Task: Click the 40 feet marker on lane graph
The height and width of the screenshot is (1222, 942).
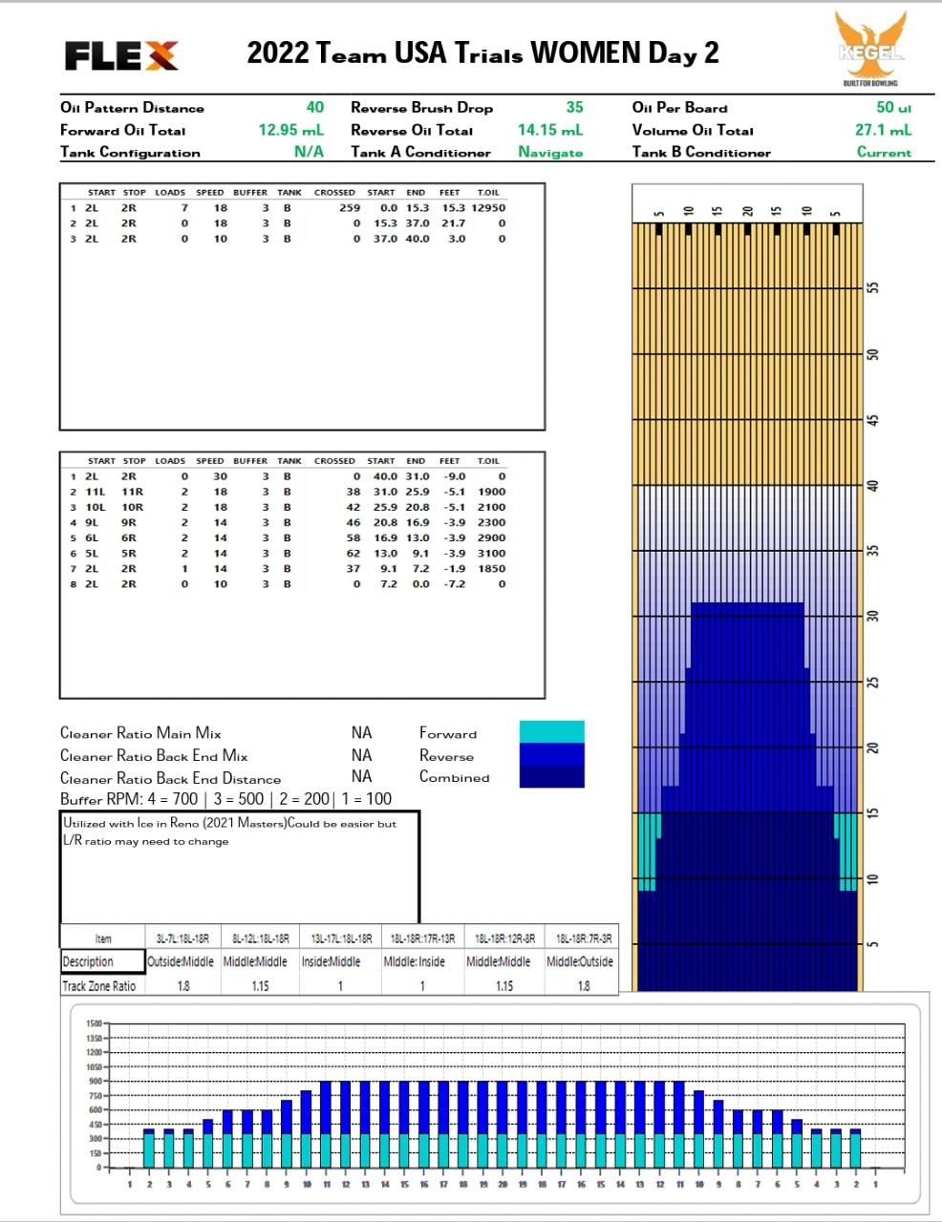Action: click(872, 485)
